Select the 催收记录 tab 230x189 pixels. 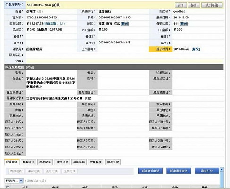(x=62, y=162)
